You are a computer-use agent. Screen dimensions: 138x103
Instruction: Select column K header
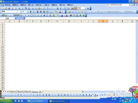pyautogui.click(x=103, y=21)
